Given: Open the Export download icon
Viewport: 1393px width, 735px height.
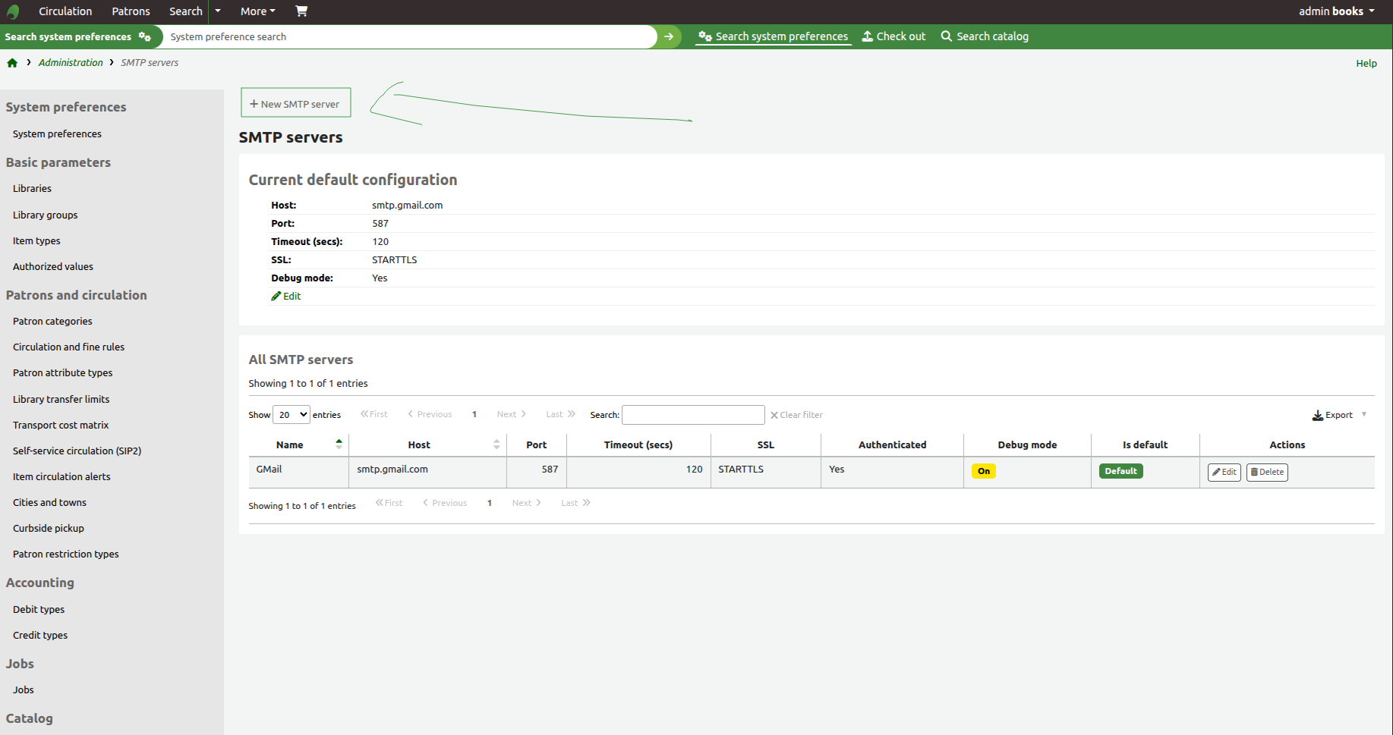Looking at the screenshot, I should tap(1319, 415).
